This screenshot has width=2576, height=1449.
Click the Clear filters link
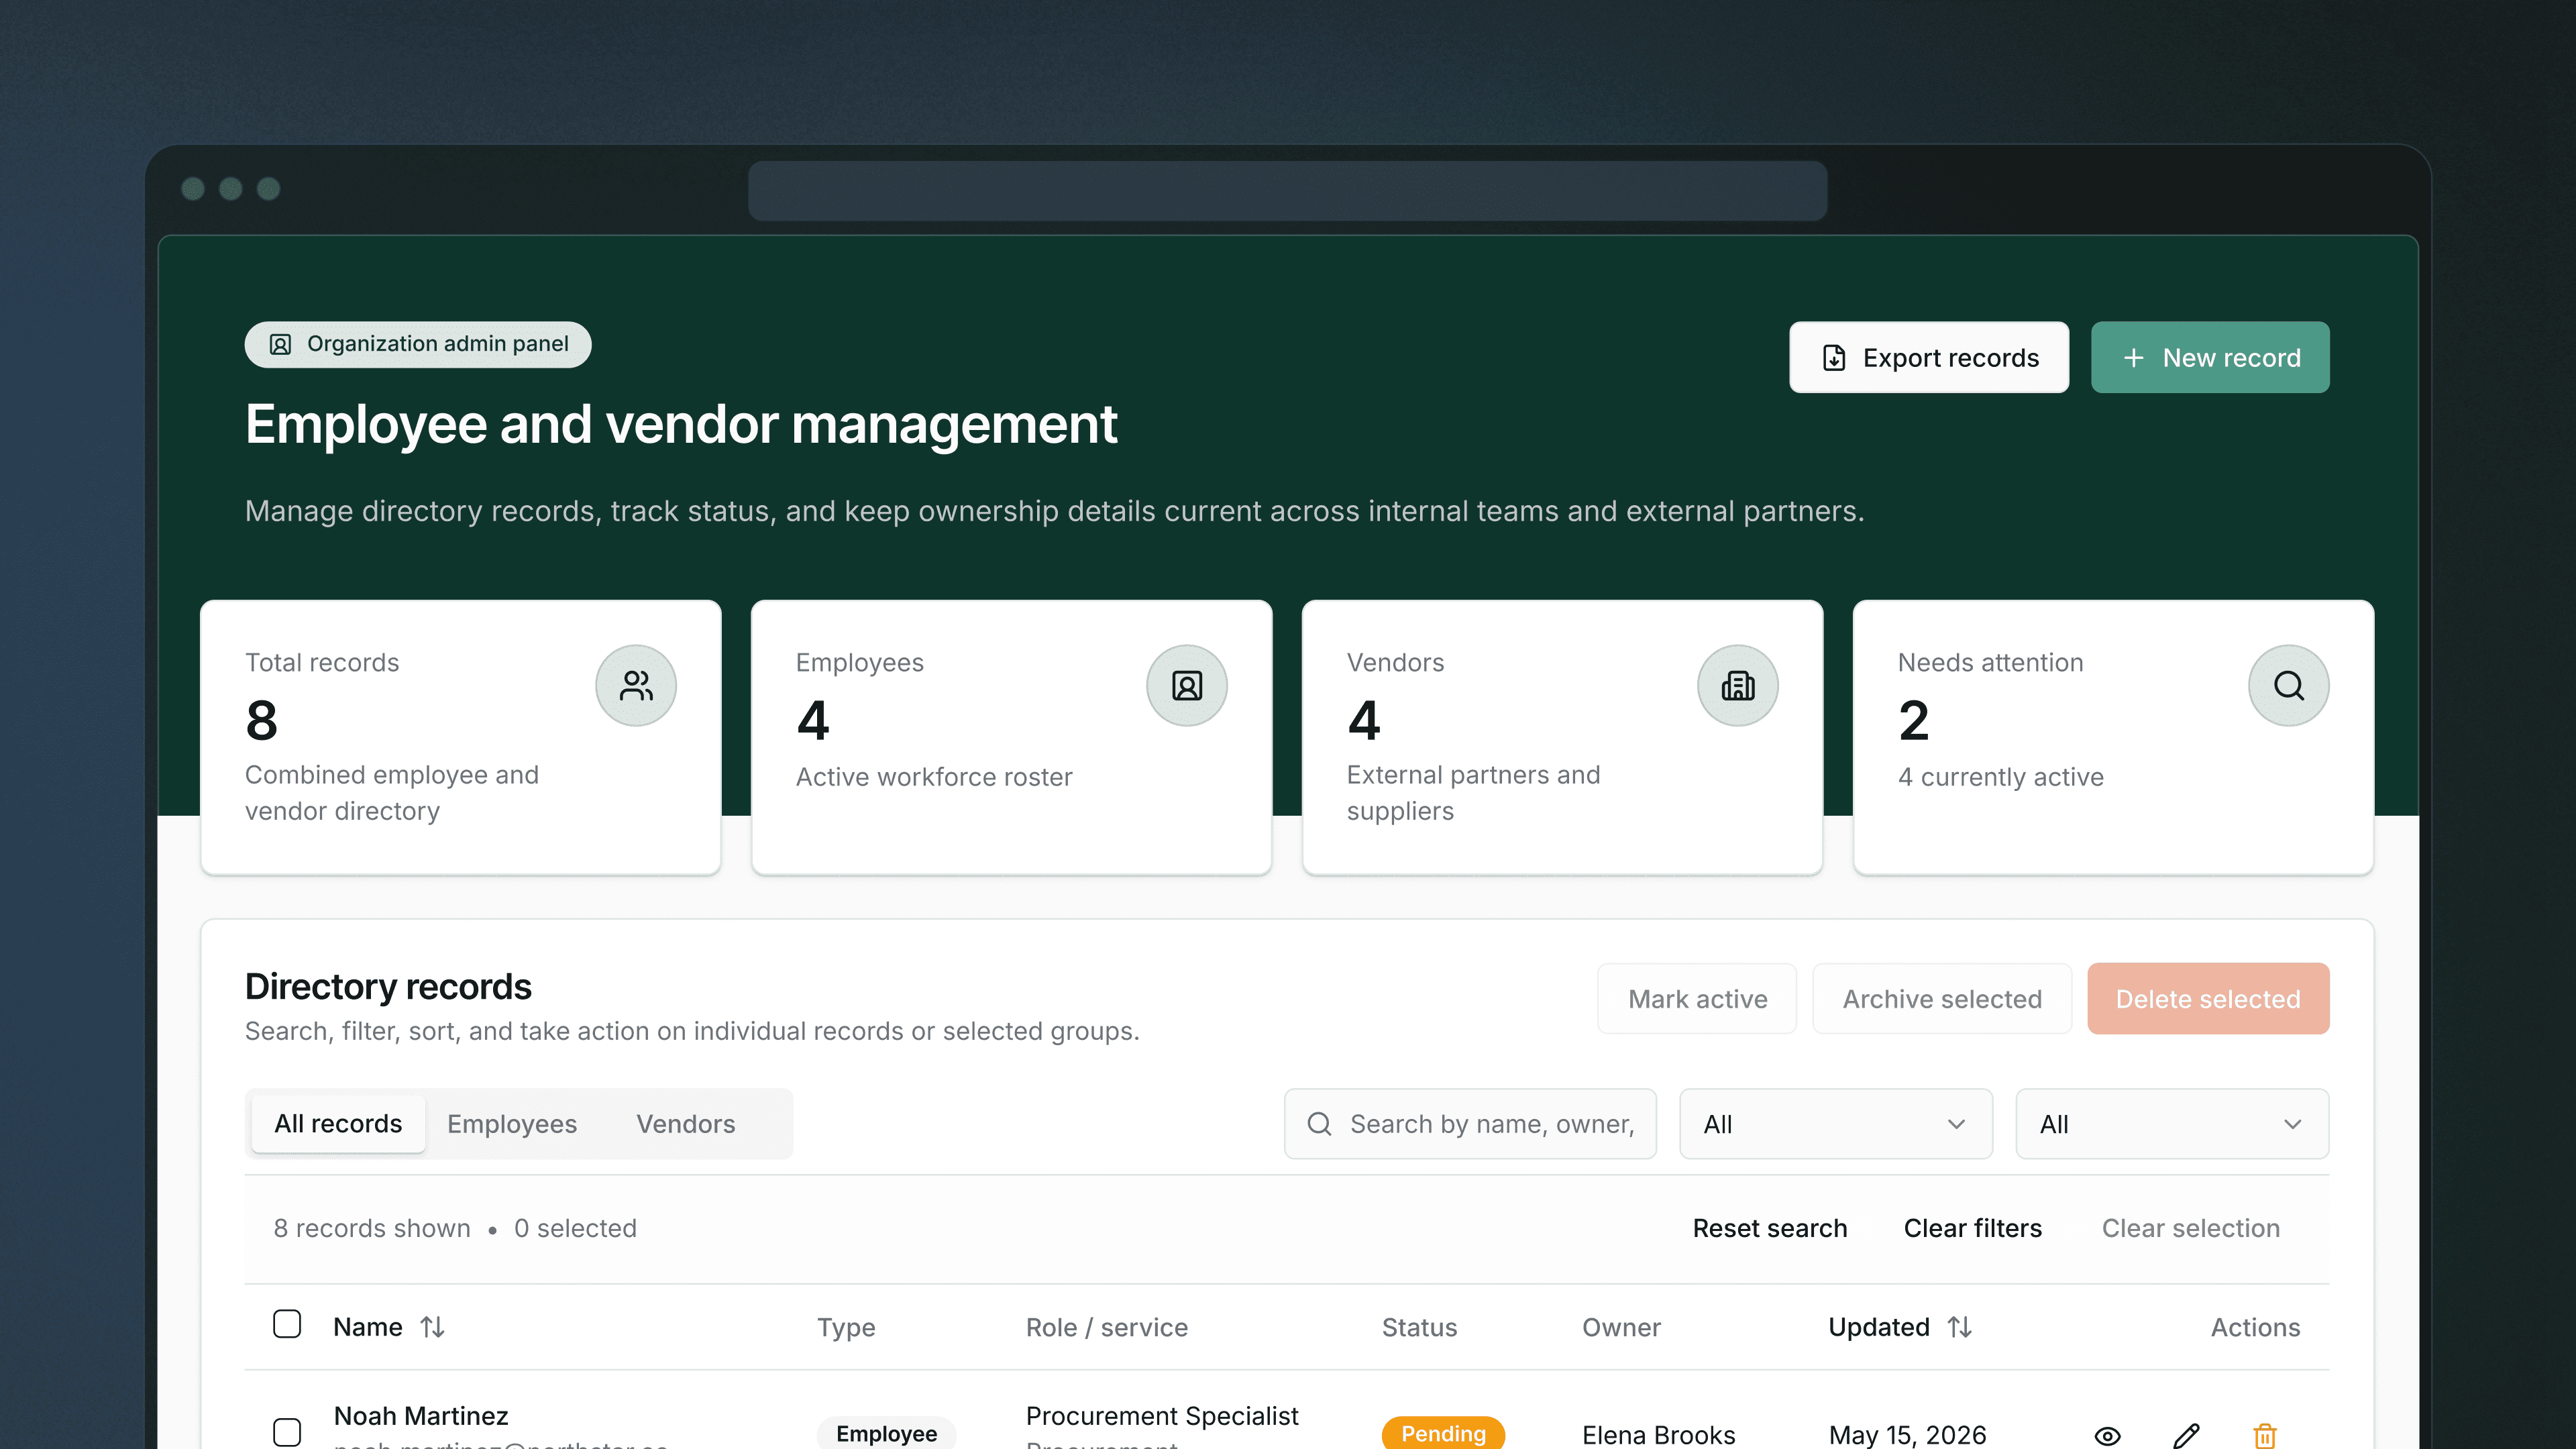(x=1972, y=1228)
